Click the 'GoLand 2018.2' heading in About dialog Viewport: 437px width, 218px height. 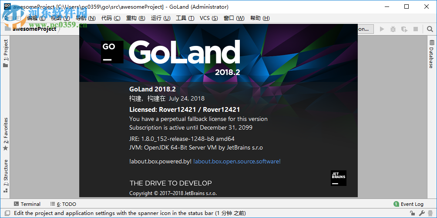(152, 89)
